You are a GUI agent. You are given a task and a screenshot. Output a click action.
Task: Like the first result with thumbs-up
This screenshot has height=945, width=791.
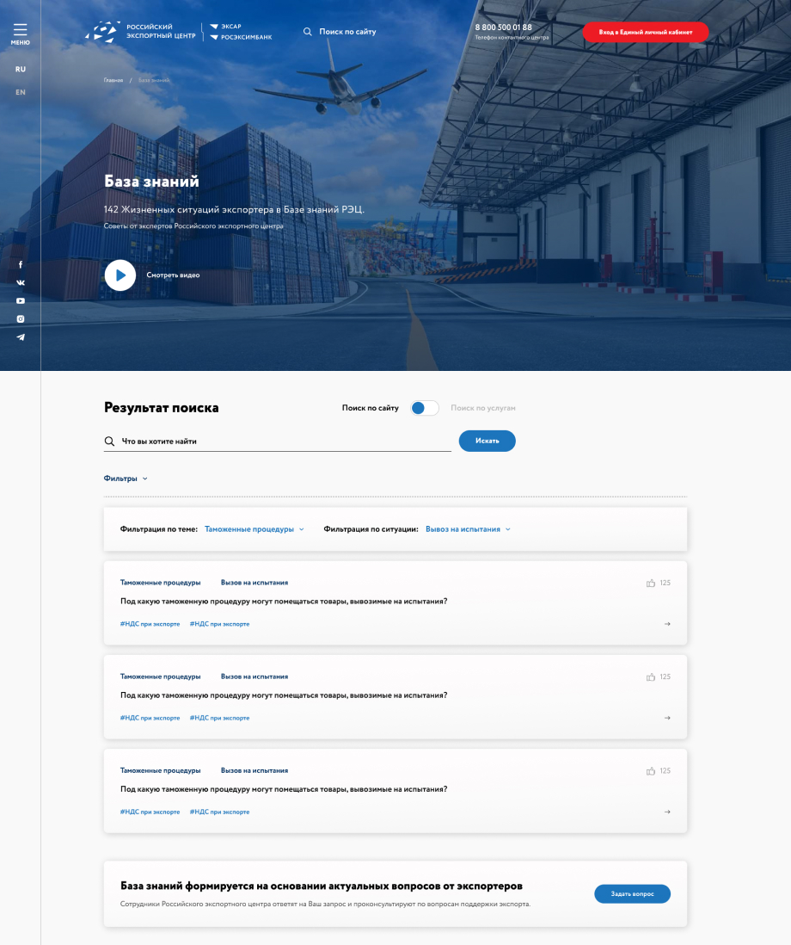tap(651, 584)
